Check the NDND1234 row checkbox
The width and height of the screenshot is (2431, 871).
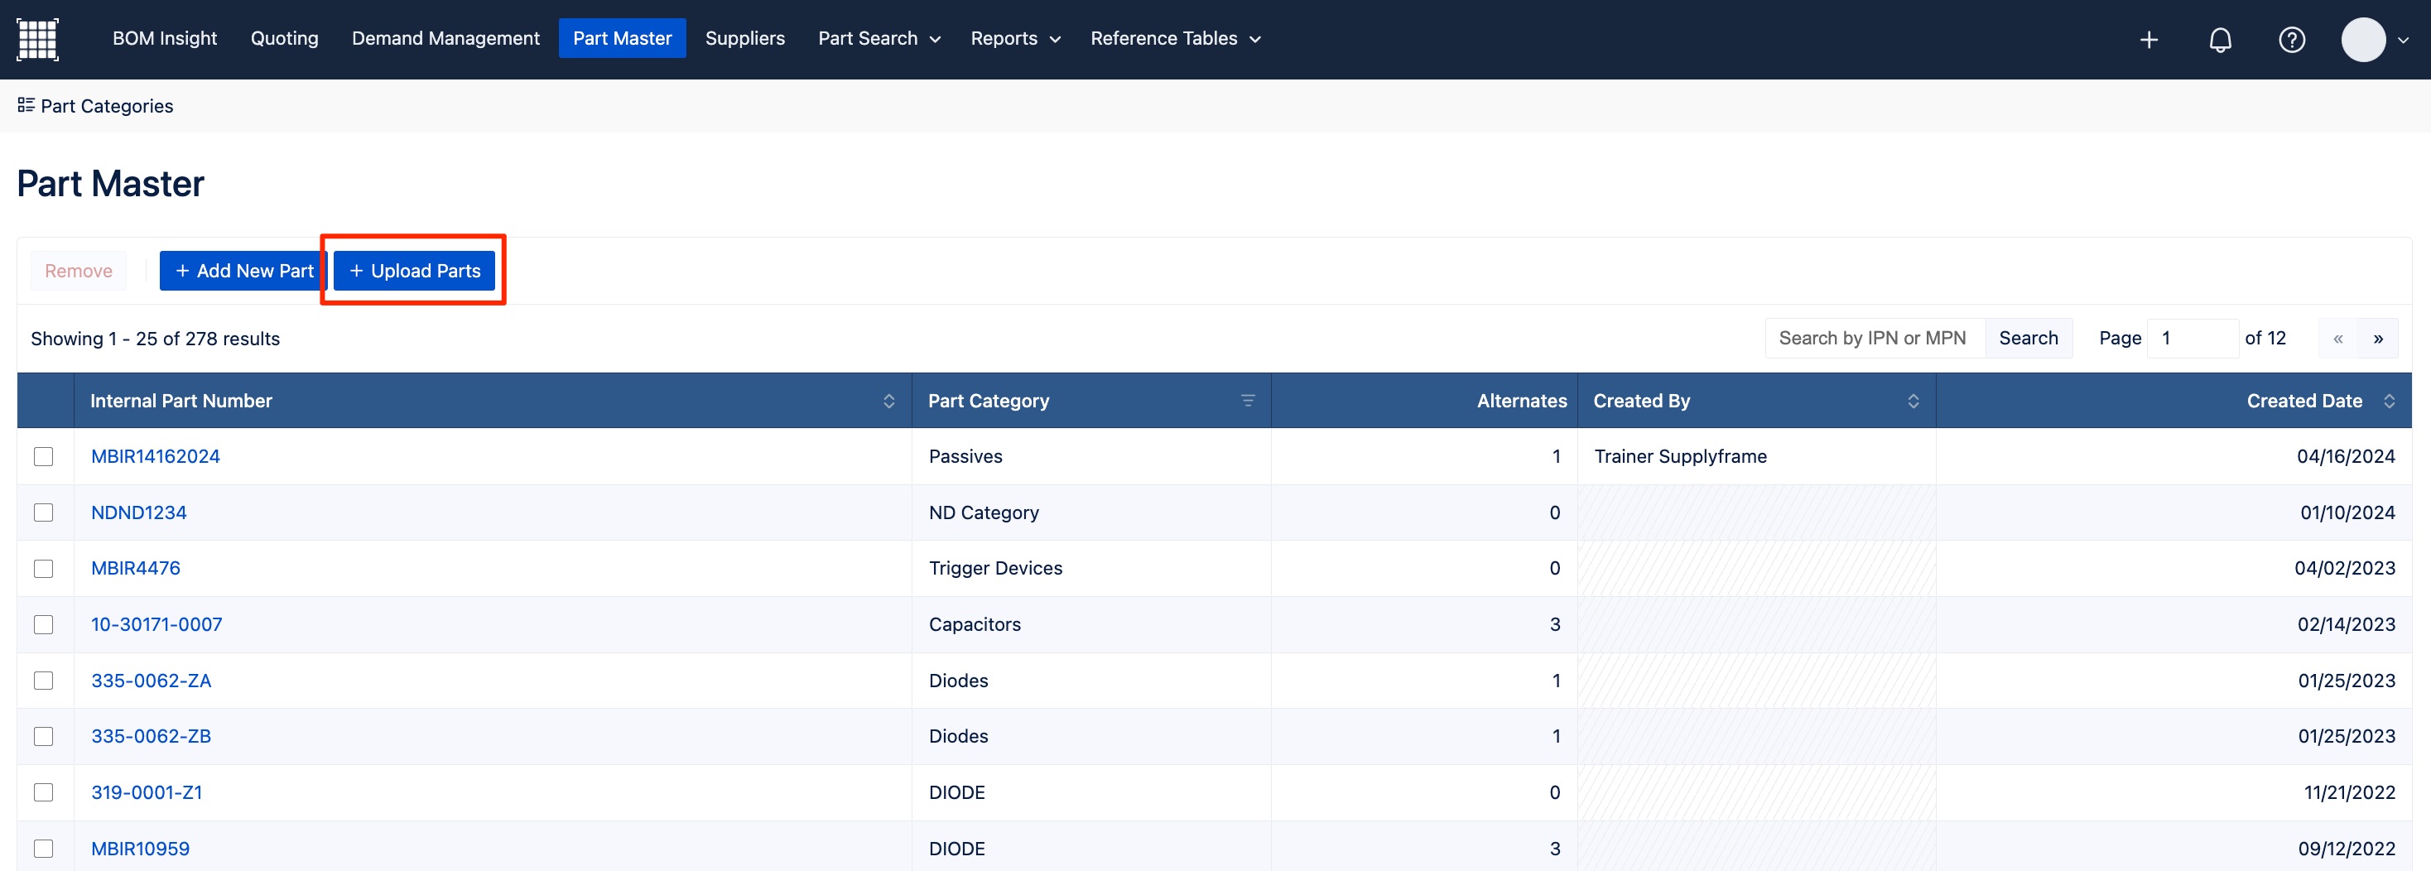43,512
